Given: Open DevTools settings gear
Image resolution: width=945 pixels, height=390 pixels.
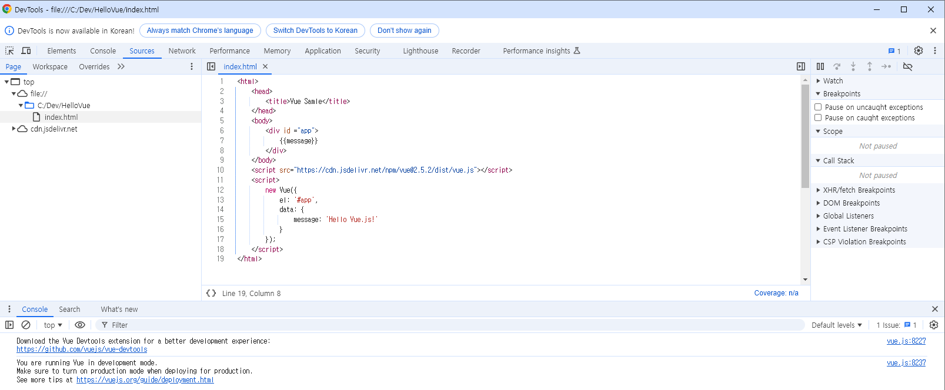Looking at the screenshot, I should tap(919, 51).
